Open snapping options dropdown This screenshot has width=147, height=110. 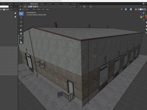tap(87, 7)
